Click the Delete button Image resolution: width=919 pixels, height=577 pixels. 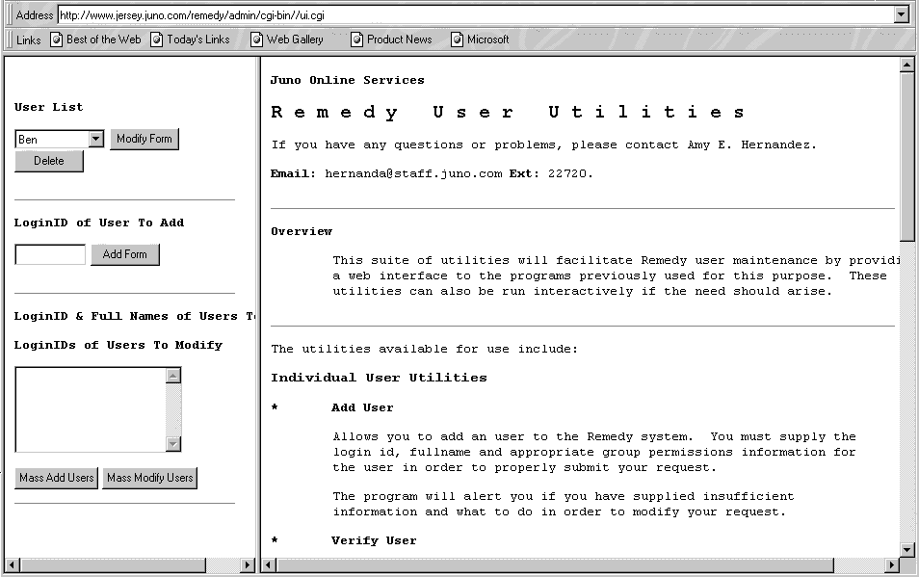pyautogui.click(x=48, y=161)
